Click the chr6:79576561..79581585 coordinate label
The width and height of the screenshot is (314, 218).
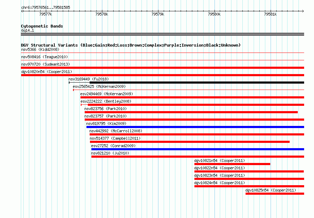tap(46, 7)
